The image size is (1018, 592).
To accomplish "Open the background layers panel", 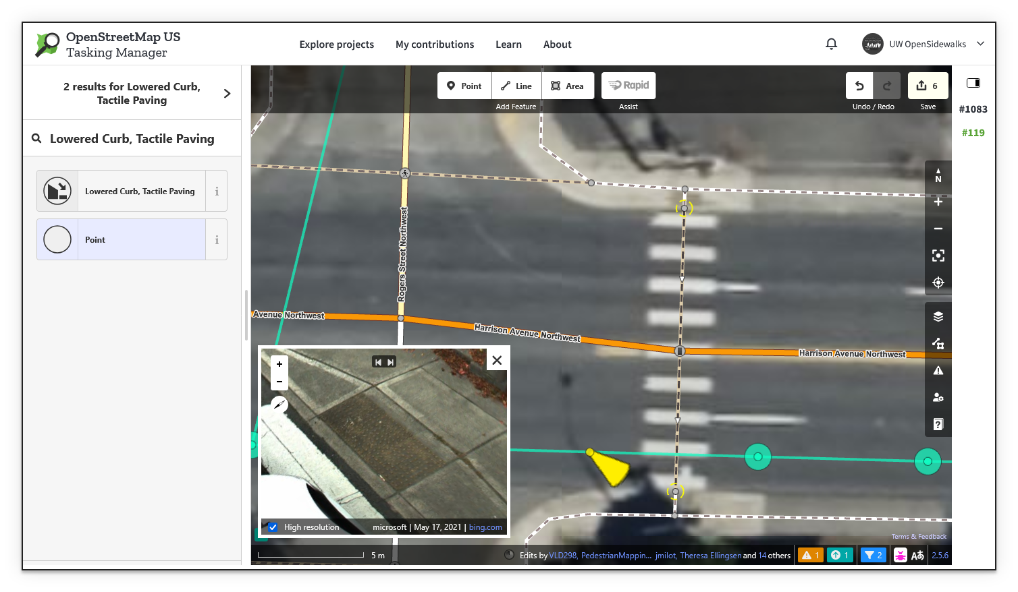I will (x=938, y=316).
